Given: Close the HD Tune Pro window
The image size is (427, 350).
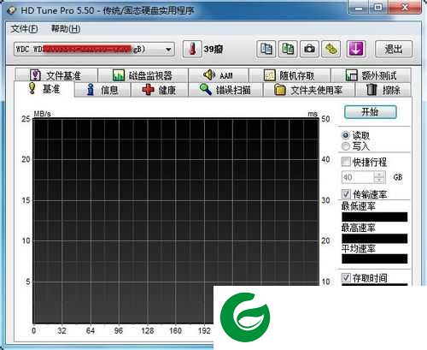Looking at the screenshot, I should click(x=405, y=8).
